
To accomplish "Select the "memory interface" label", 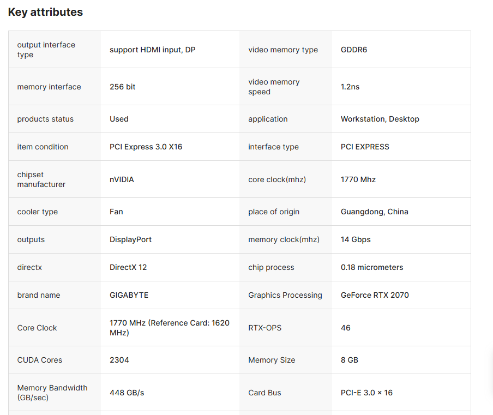I will tap(49, 87).
